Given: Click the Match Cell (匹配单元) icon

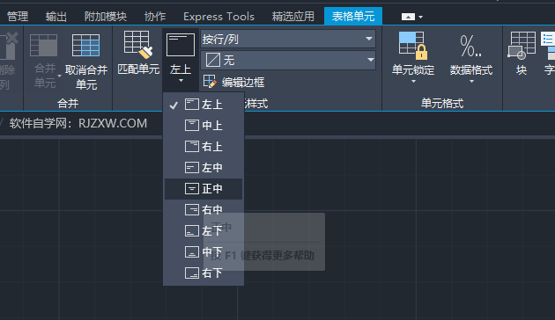Looking at the screenshot, I should [138, 45].
